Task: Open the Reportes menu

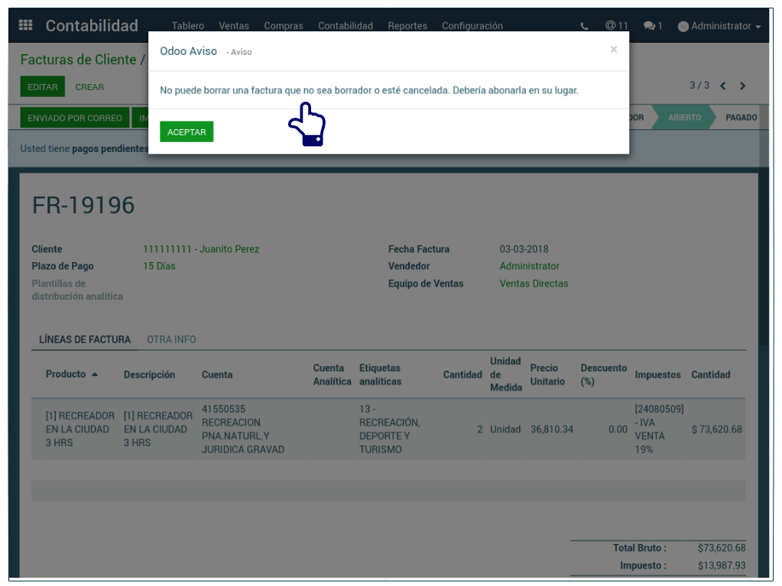Action: point(407,26)
